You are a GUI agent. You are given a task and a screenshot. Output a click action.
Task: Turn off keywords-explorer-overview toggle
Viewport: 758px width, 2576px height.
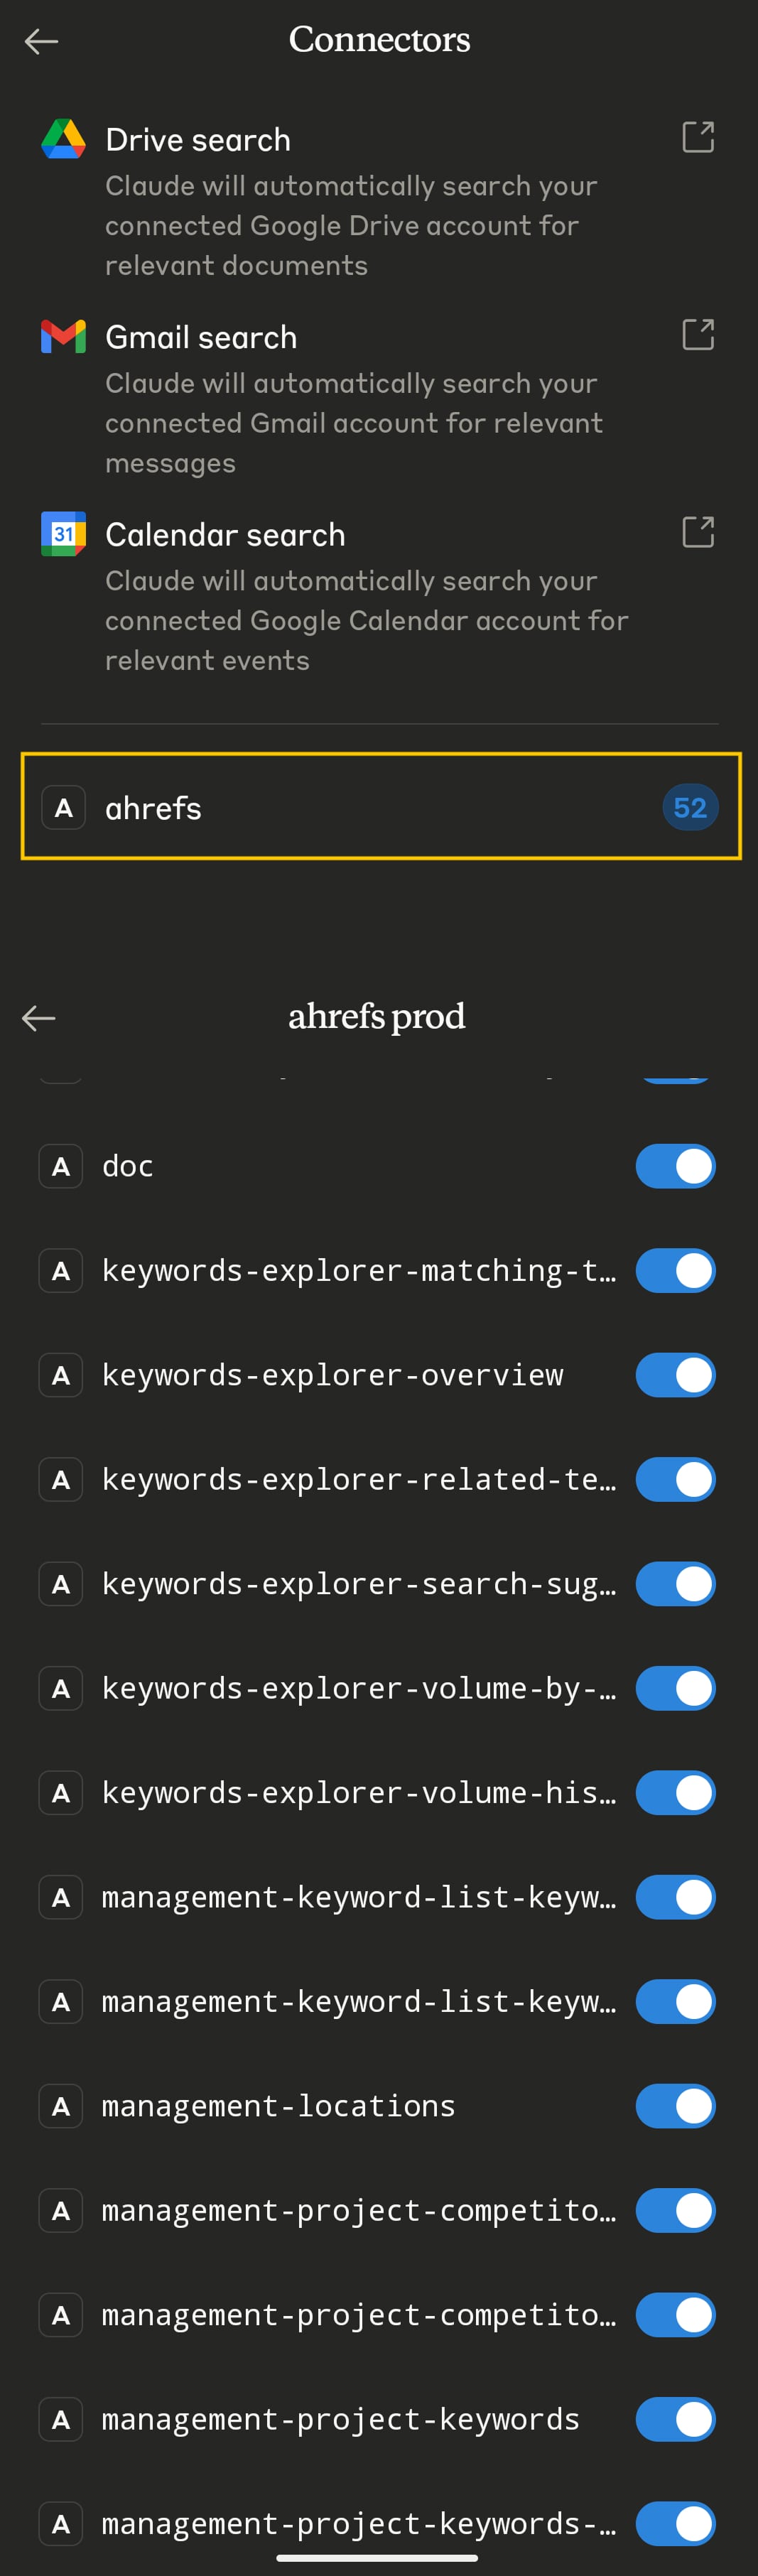pos(675,1375)
